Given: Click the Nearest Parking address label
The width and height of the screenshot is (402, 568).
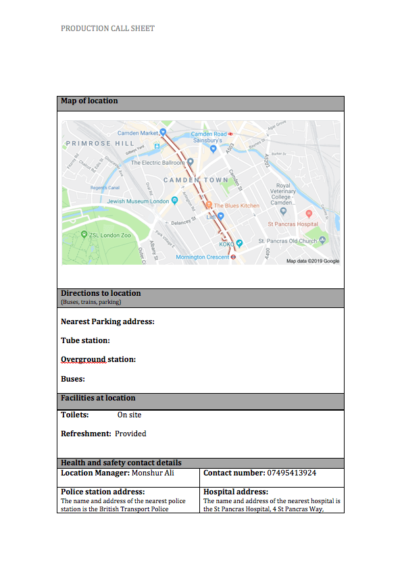Looking at the screenshot, I should tap(107, 321).
